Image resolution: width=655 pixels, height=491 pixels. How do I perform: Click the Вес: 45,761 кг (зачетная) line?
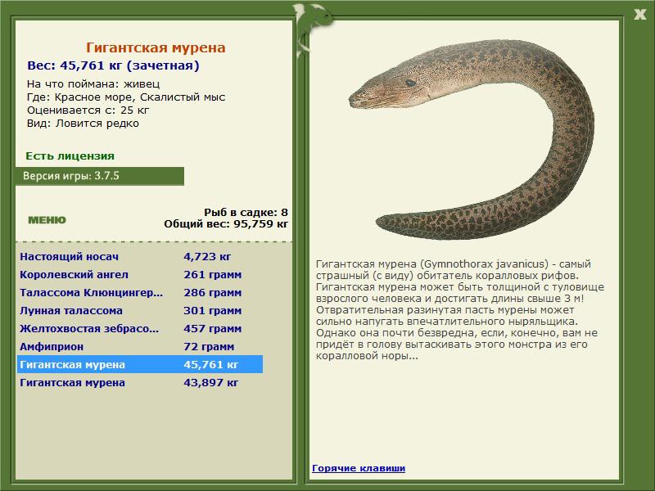coord(113,65)
